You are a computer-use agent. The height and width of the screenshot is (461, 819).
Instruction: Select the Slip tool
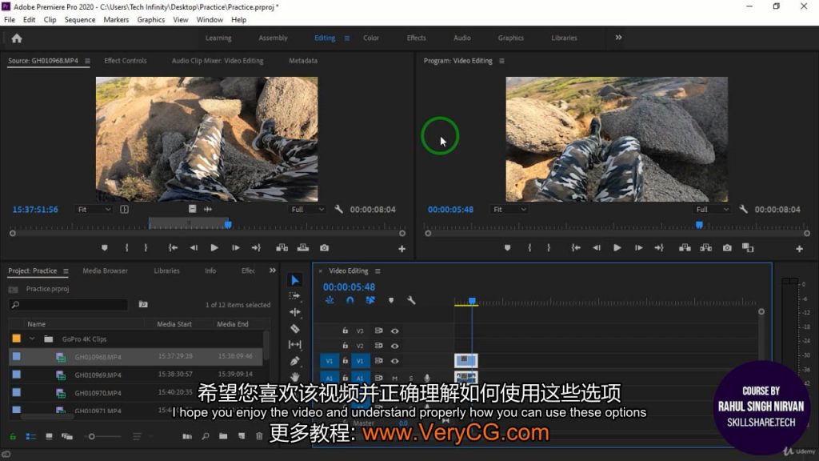pyautogui.click(x=294, y=344)
